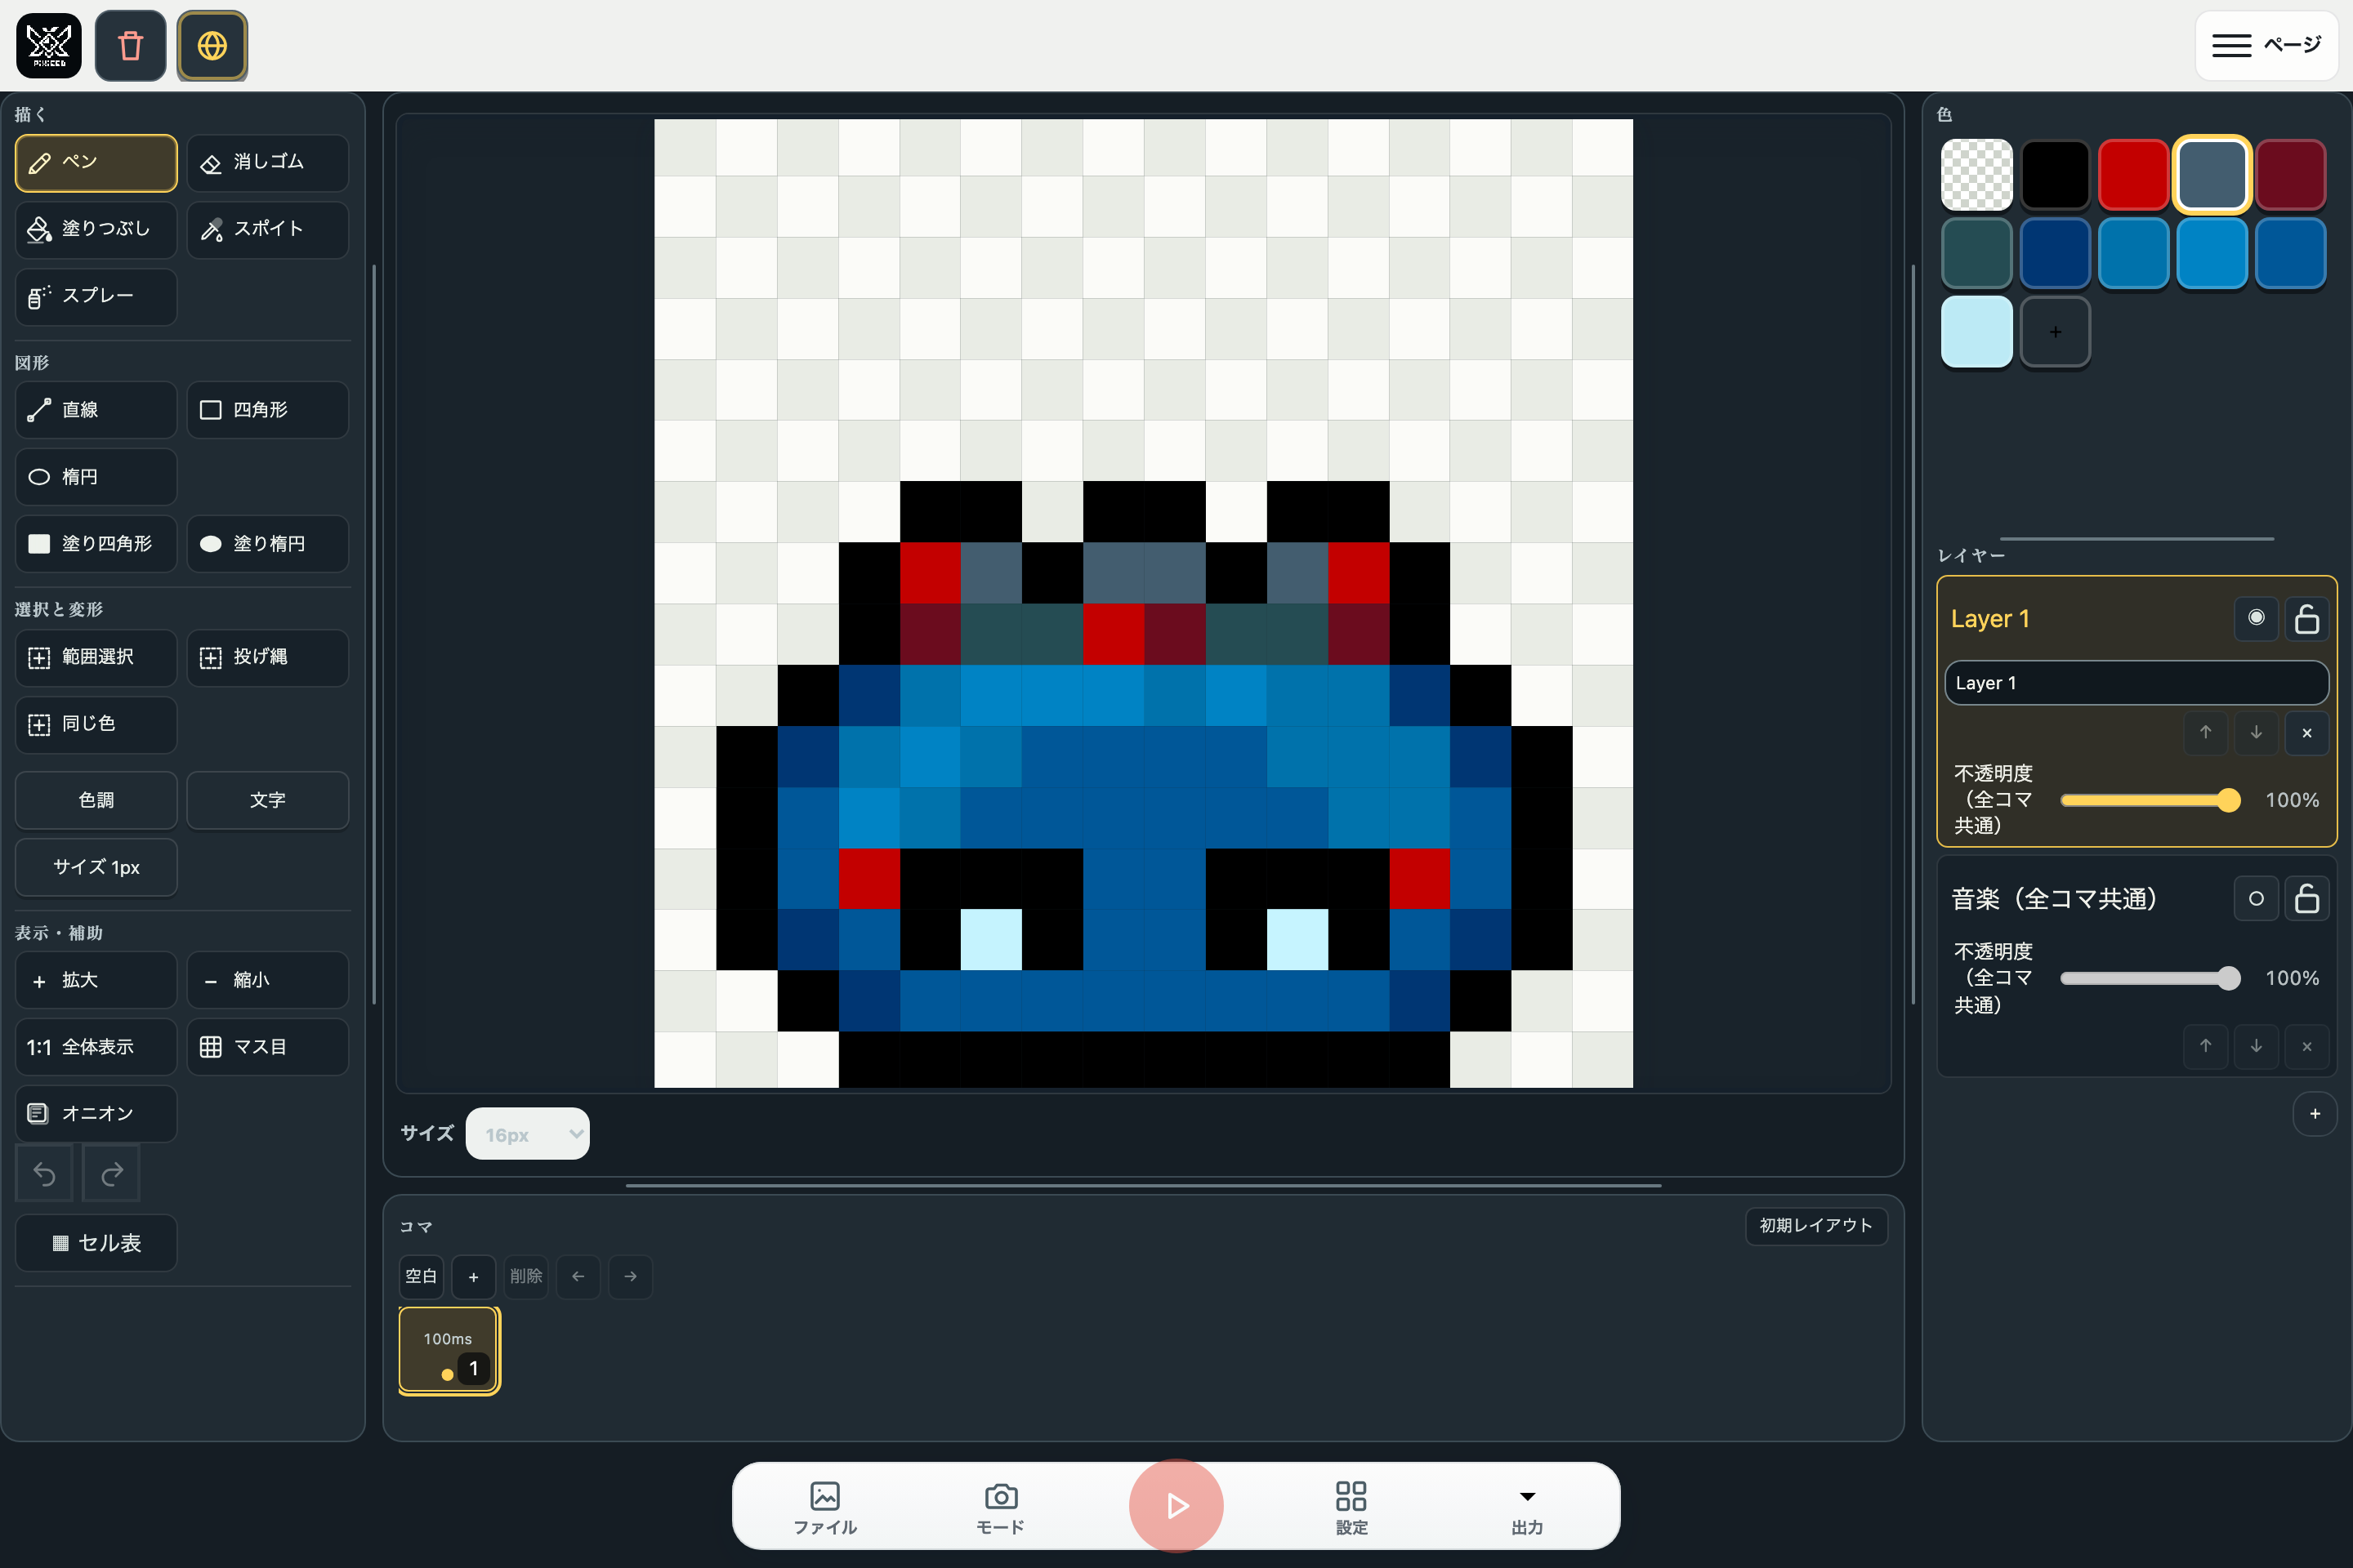Screen dimensions: 2353x1568
Task: Pick the light cyan color swatch
Action: point(1977,332)
